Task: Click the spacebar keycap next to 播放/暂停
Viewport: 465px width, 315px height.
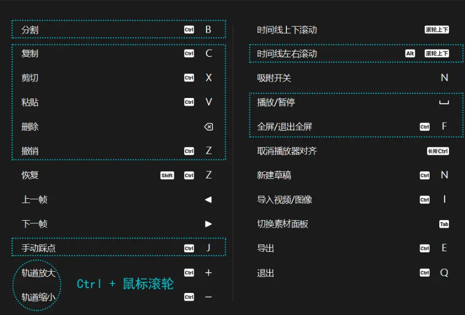Action: (x=444, y=102)
